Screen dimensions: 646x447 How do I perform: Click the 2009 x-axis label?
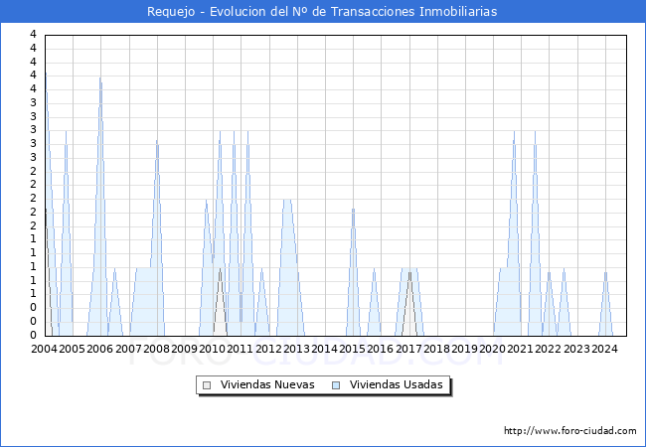click(x=184, y=349)
